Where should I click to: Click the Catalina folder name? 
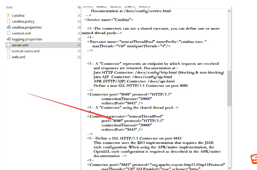coord(18,15)
